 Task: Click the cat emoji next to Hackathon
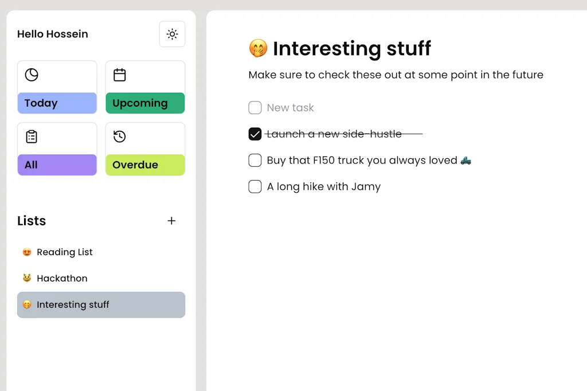click(x=26, y=278)
